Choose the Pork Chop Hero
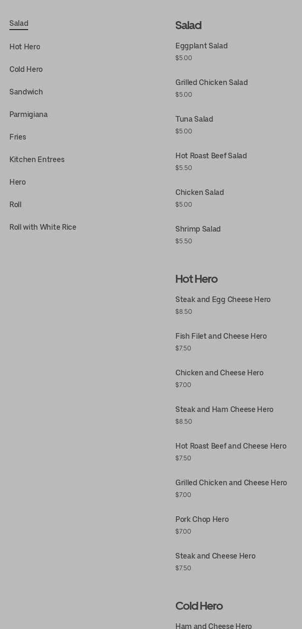 (202, 520)
